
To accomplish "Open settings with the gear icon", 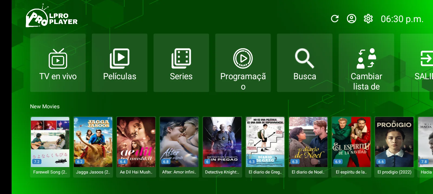I will (x=368, y=19).
